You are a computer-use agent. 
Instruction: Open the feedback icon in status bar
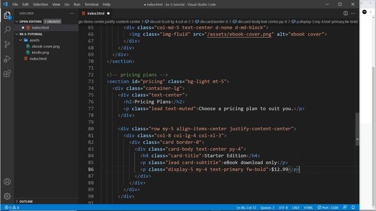(345, 207)
